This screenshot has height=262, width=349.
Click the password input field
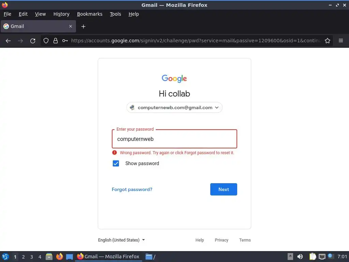pos(174,139)
